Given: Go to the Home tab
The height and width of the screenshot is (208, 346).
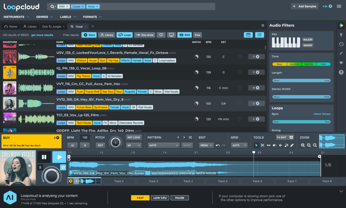Looking at the screenshot, I should [10, 26].
